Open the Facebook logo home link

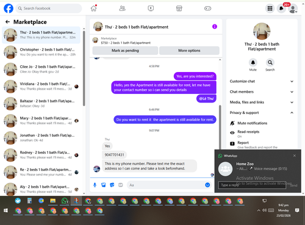pyautogui.click(x=9, y=9)
